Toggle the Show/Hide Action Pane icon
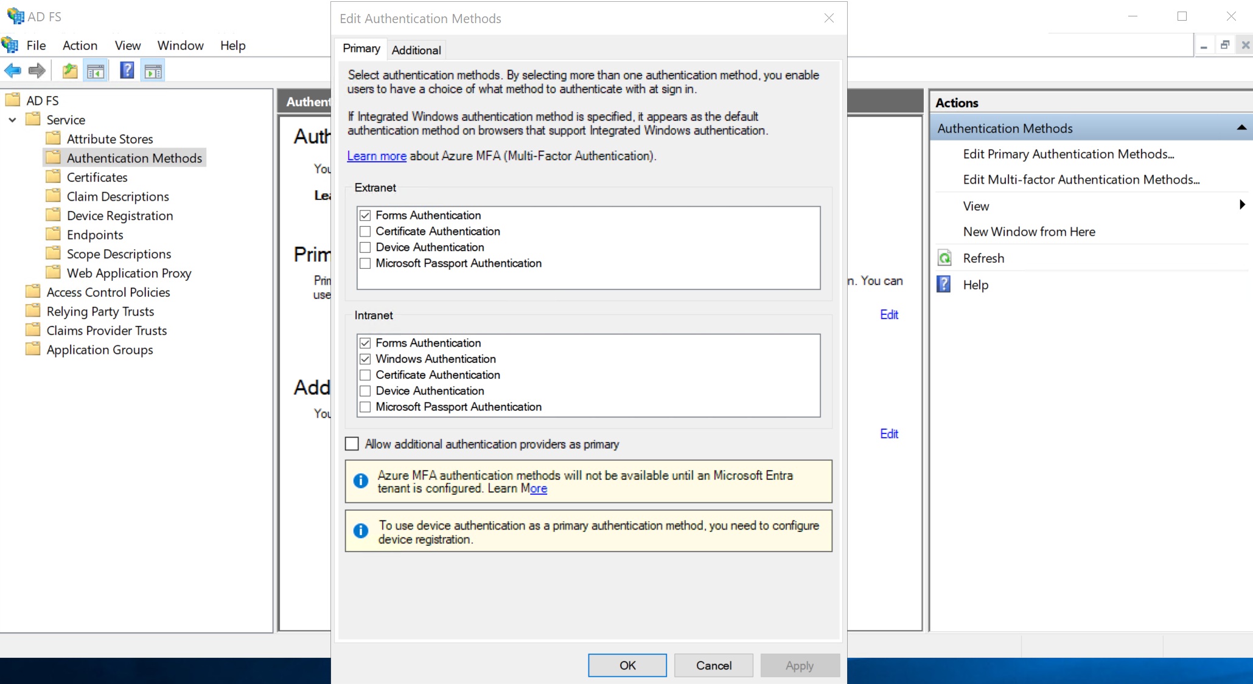 (x=153, y=71)
